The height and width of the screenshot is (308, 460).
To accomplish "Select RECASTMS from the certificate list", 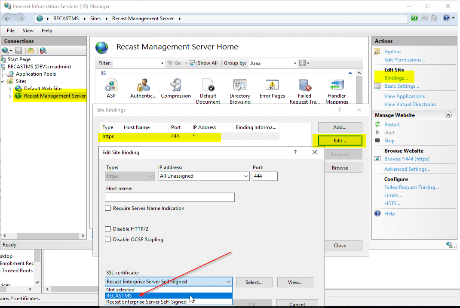I will [119, 296].
